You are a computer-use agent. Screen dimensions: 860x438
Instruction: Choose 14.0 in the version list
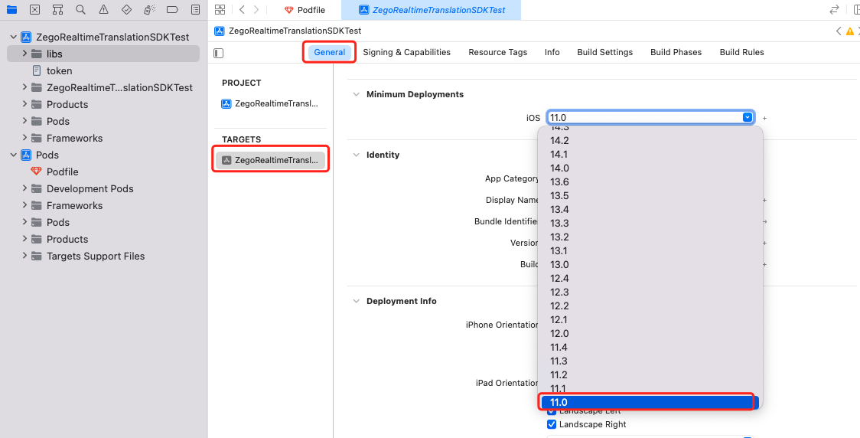[650, 168]
